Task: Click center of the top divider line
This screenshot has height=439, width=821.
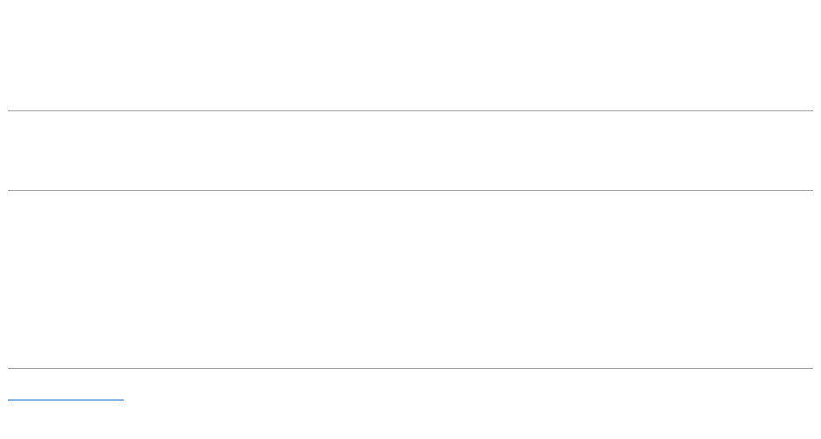Action: (x=410, y=110)
